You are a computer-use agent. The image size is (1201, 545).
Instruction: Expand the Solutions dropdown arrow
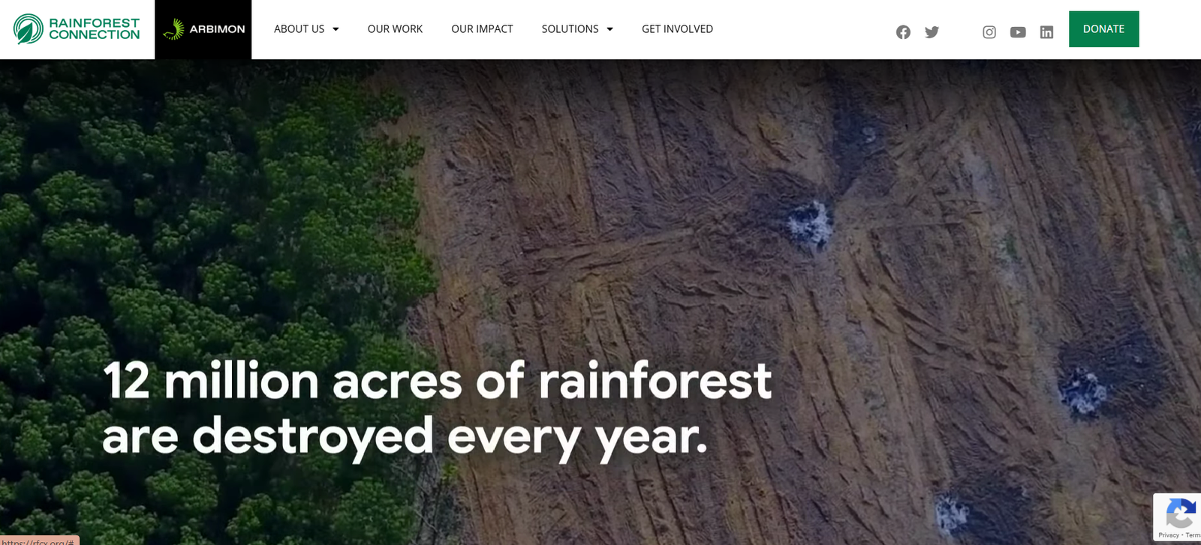610,29
